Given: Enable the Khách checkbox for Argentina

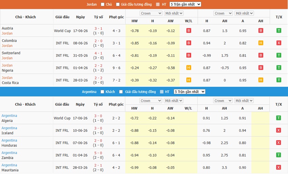Looking at the screenshot, I should coord(102,92).
